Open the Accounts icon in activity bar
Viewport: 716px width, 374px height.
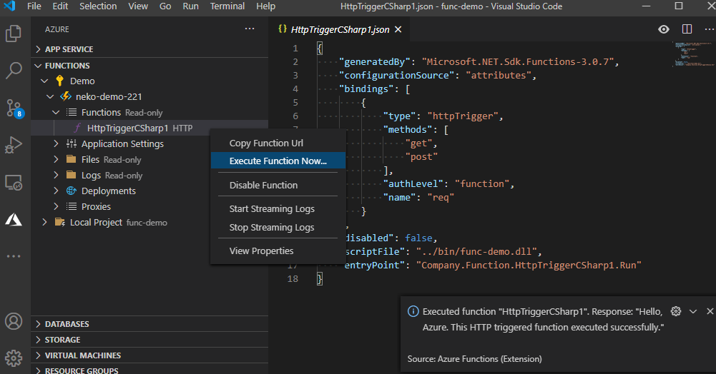[x=14, y=321]
